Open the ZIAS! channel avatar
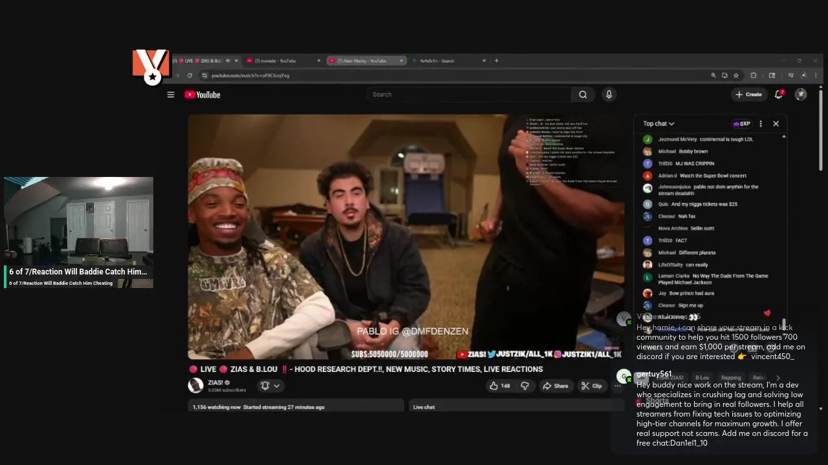Image resolution: width=828 pixels, height=465 pixels. (x=195, y=386)
